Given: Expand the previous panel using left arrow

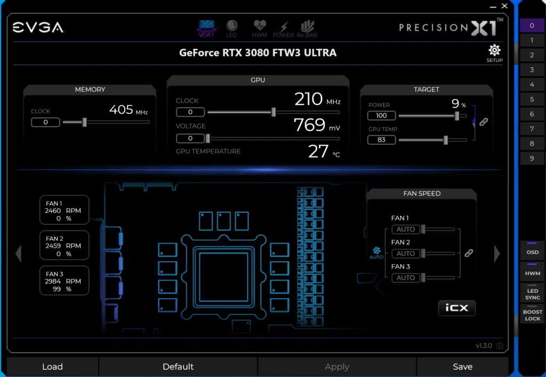Looking at the screenshot, I should pyautogui.click(x=19, y=253).
